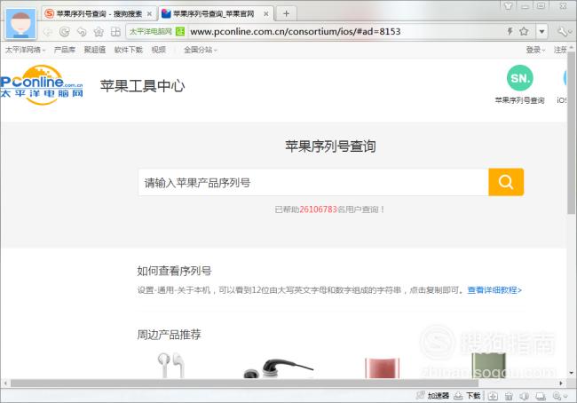Viewport: 577px width, 403px height.
Task: Click the undo/restore page icon
Action: click(82, 32)
